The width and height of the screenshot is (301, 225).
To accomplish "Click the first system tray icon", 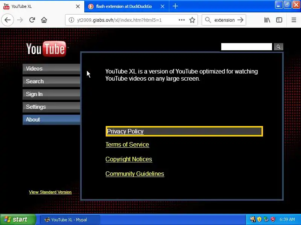I will [252, 219].
